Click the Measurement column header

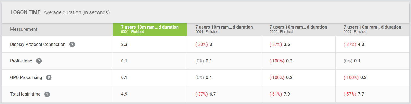tap(24, 29)
